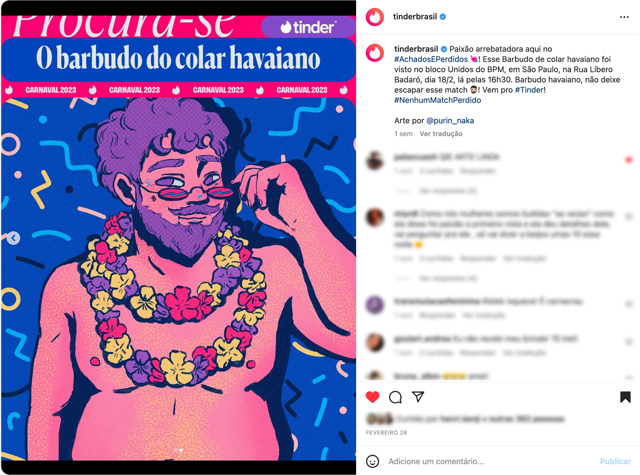Visit the @purin_naka artist profile
Screen dimensions: 640x475
450,121
